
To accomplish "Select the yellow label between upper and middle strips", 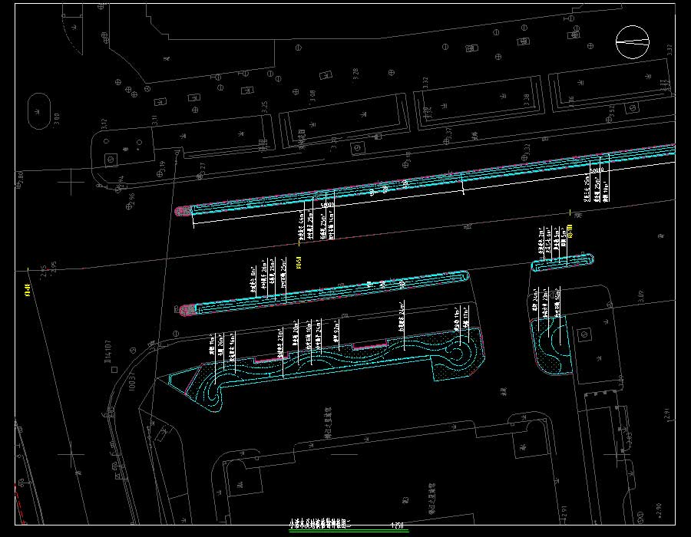I will tap(301, 262).
